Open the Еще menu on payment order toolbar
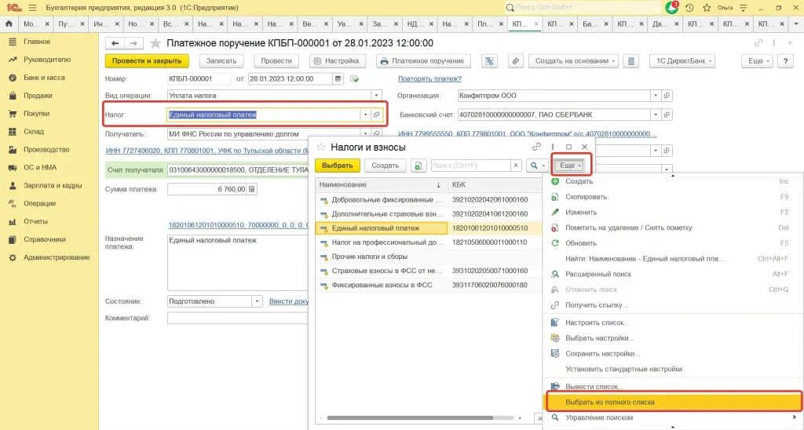Viewport: 804px width, 430px height. point(756,61)
